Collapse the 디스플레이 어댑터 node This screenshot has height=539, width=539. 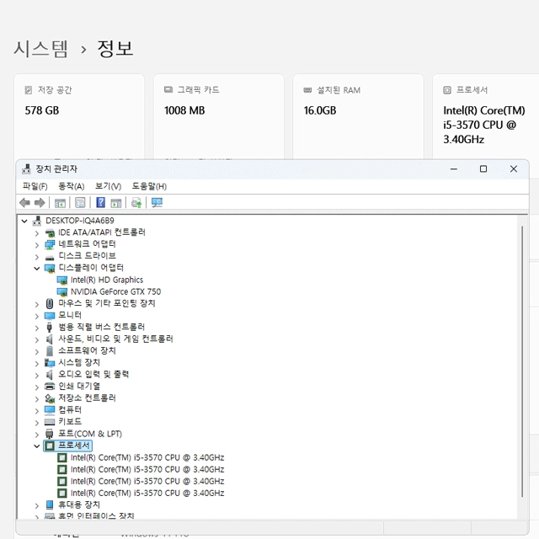(x=37, y=269)
